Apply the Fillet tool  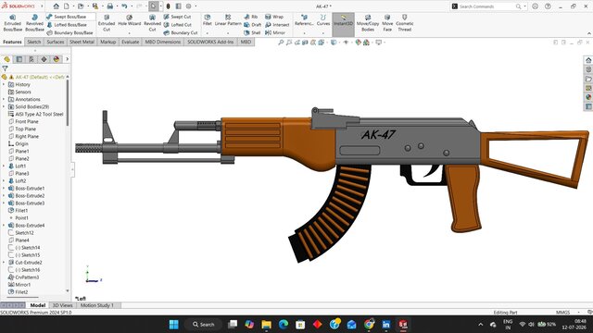click(x=208, y=20)
